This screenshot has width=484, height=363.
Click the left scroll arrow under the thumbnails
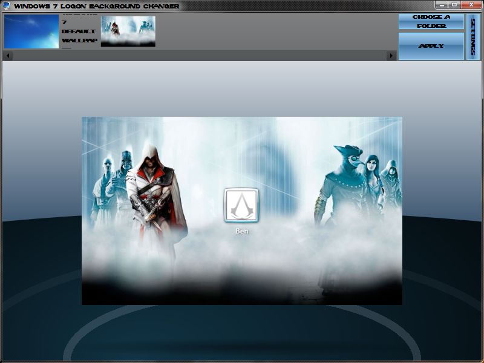point(7,55)
